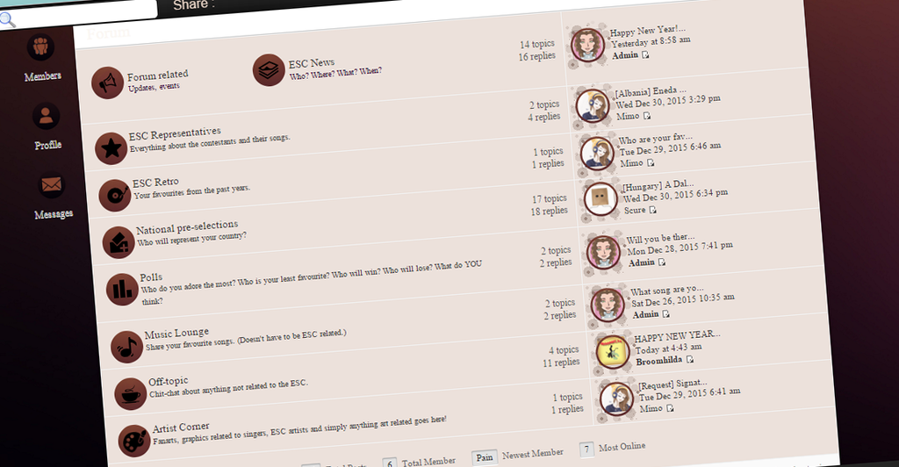Screen dimensions: 899x467
Task: Click the Artist Corner palette icon
Action: pyautogui.click(x=134, y=441)
